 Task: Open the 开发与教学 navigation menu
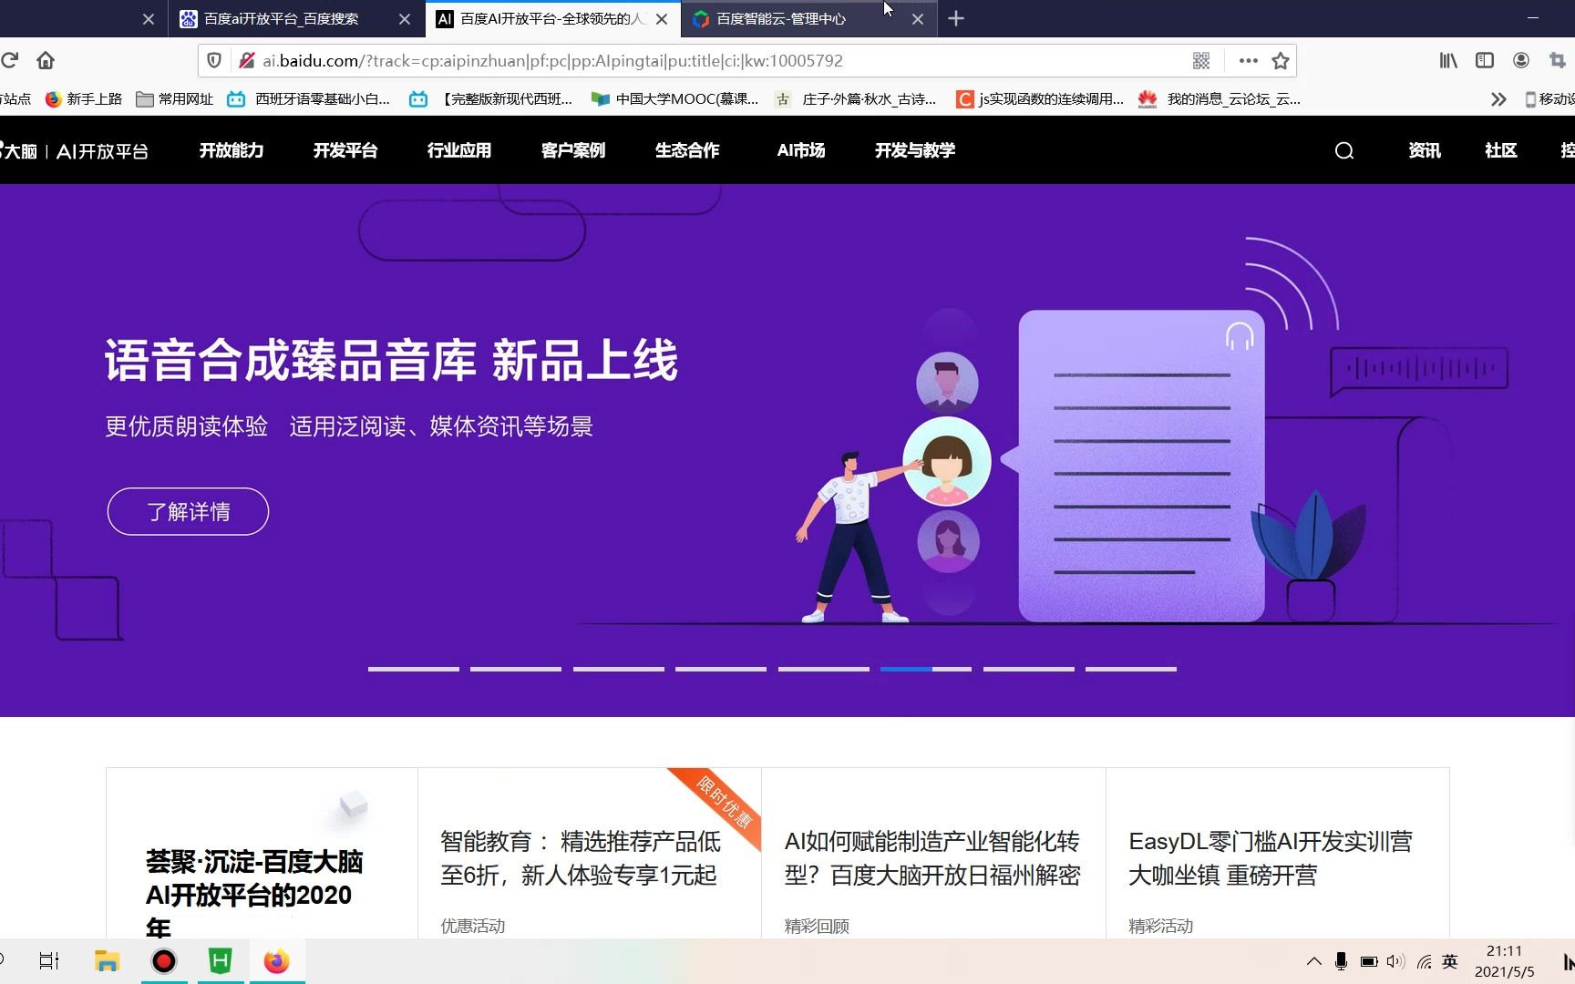tap(915, 150)
